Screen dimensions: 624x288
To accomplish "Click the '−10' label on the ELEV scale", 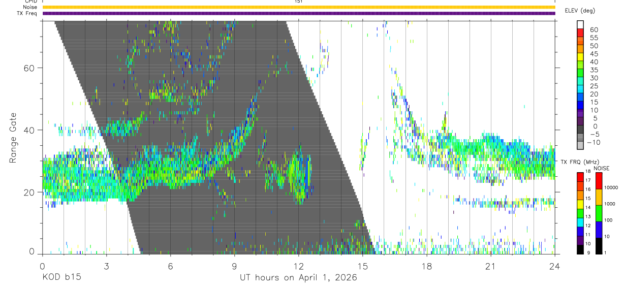I will (x=593, y=142).
